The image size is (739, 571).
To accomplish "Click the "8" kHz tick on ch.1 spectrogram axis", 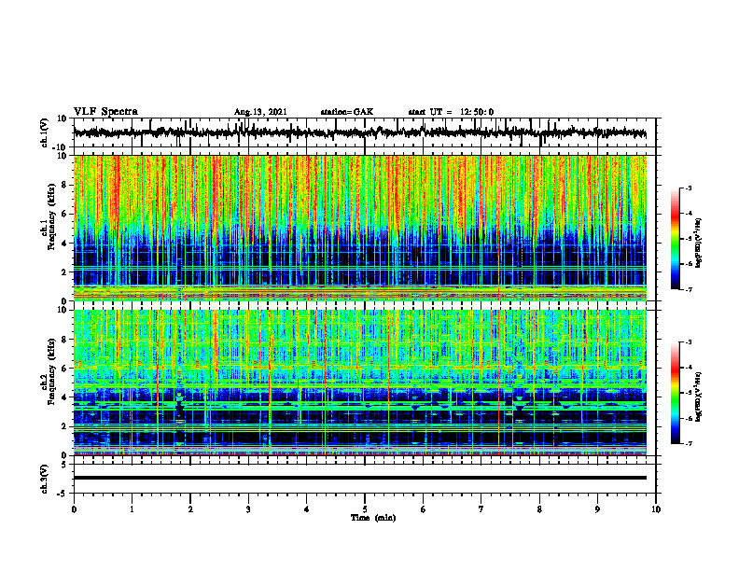I will [64, 185].
